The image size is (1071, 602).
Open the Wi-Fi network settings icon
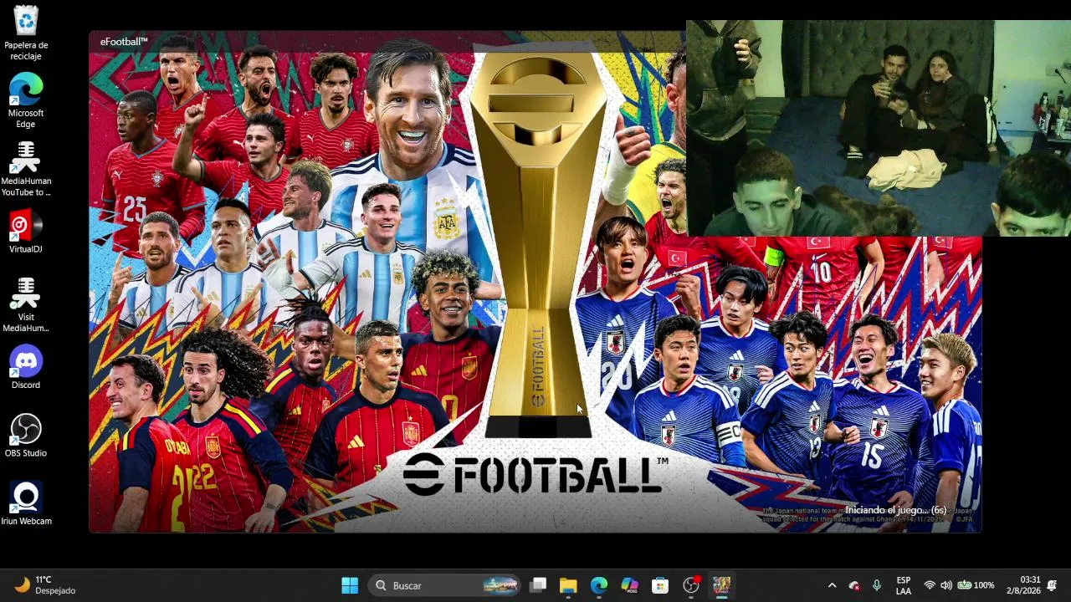click(929, 585)
